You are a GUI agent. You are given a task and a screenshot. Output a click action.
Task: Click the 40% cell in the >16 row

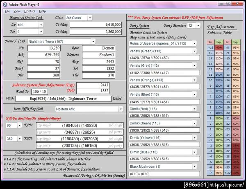point(219,47)
